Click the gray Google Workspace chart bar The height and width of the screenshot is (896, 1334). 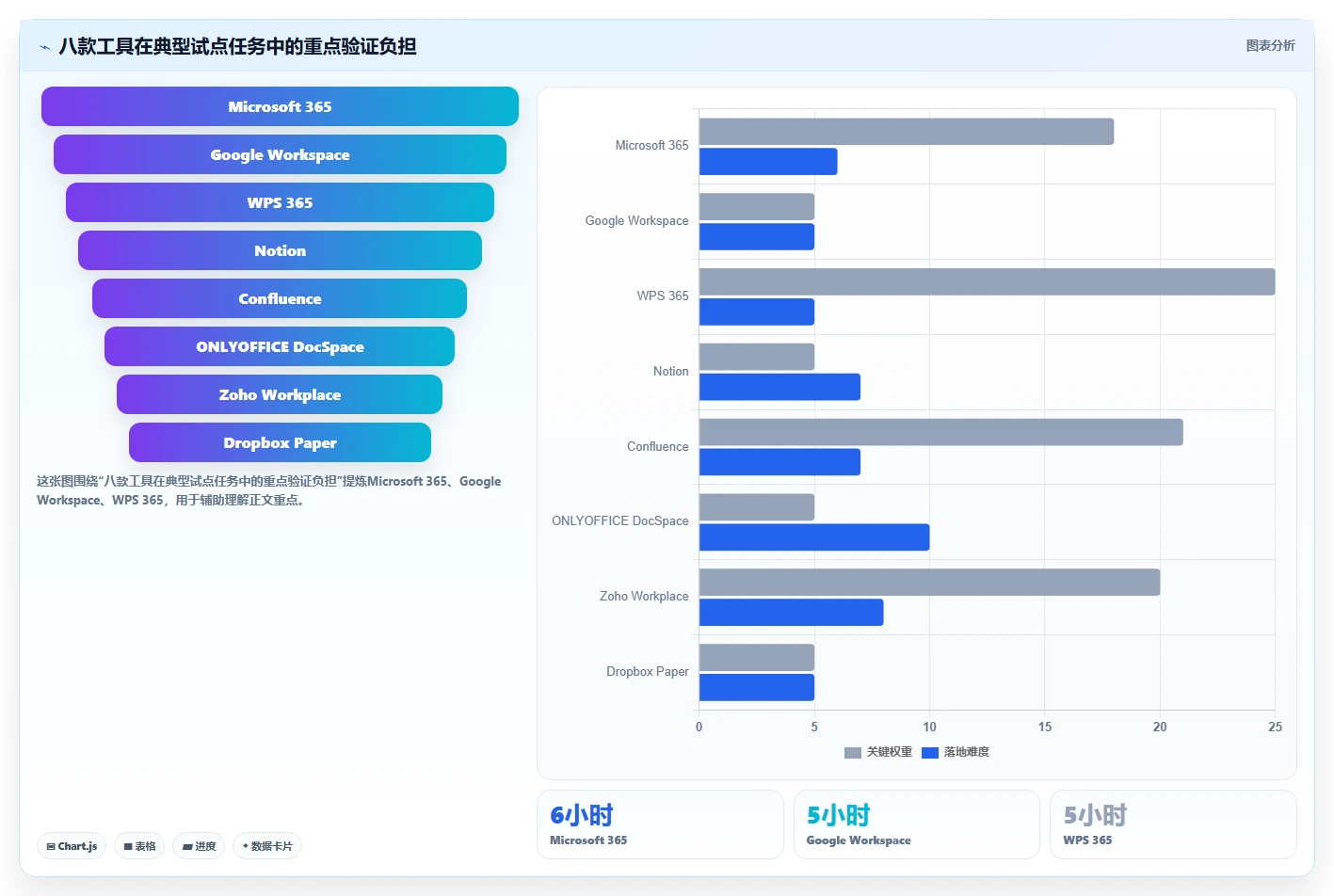[757, 207]
